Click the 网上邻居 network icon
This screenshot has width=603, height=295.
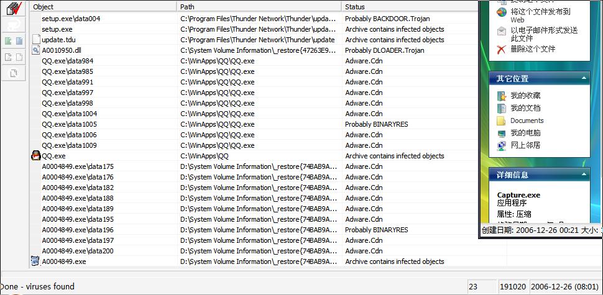(502, 145)
